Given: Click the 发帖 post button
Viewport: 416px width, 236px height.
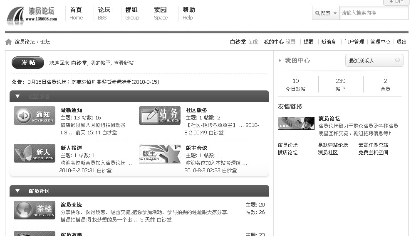Looking at the screenshot, I should point(28,63).
